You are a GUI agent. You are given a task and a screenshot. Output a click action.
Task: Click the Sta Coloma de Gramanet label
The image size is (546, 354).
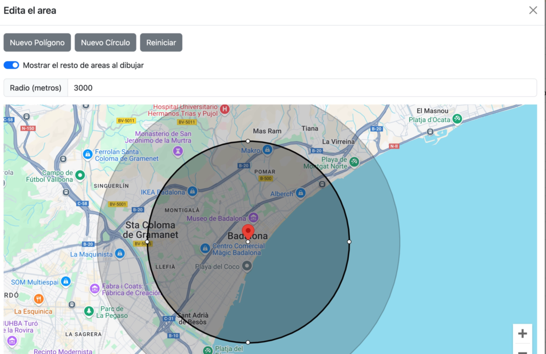(x=150, y=230)
